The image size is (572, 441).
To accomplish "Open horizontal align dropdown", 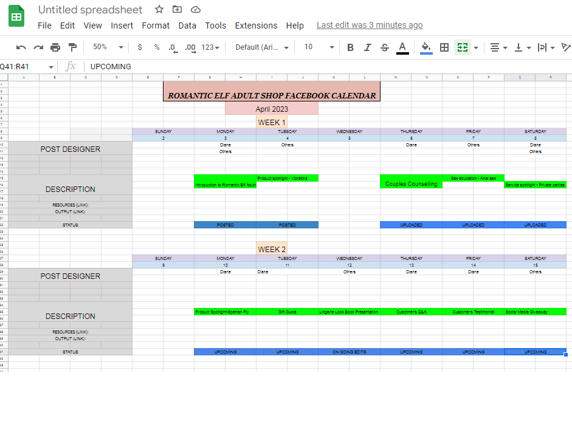I will (x=498, y=48).
